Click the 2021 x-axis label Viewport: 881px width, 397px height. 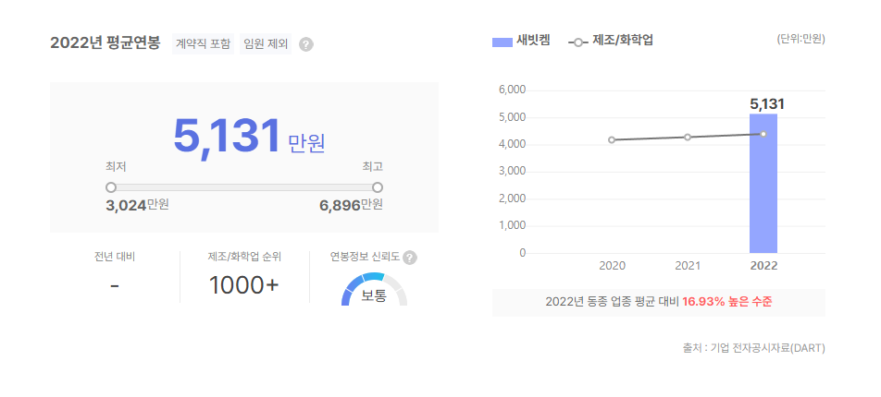coord(688,266)
